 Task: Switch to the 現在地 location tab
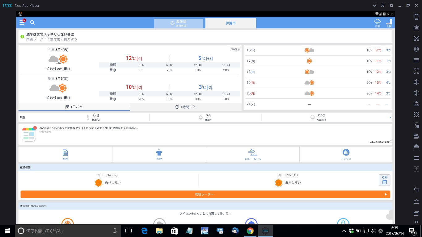click(179, 23)
